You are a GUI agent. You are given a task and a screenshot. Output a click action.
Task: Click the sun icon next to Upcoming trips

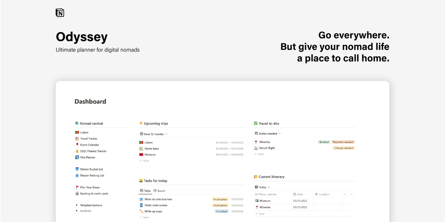click(x=141, y=124)
